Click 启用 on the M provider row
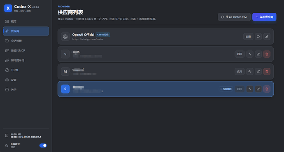Image resolution: width=284 pixels, height=152 pixels. (240, 72)
